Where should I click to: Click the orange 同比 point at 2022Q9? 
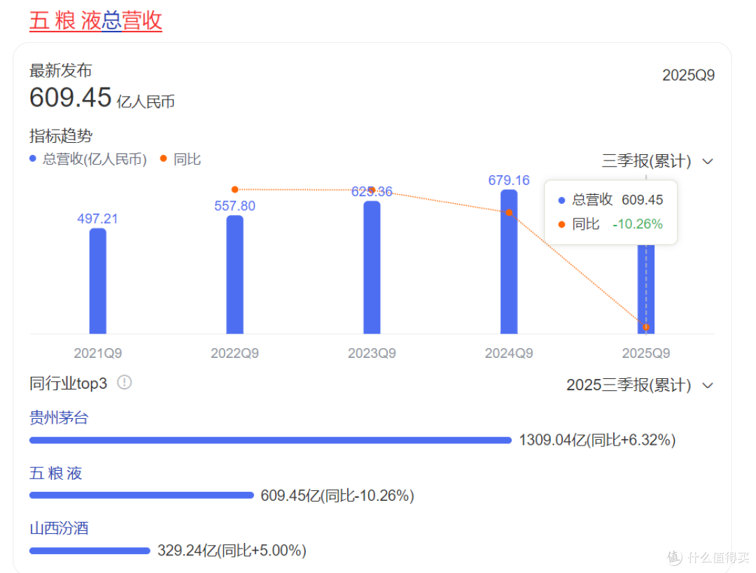click(234, 190)
